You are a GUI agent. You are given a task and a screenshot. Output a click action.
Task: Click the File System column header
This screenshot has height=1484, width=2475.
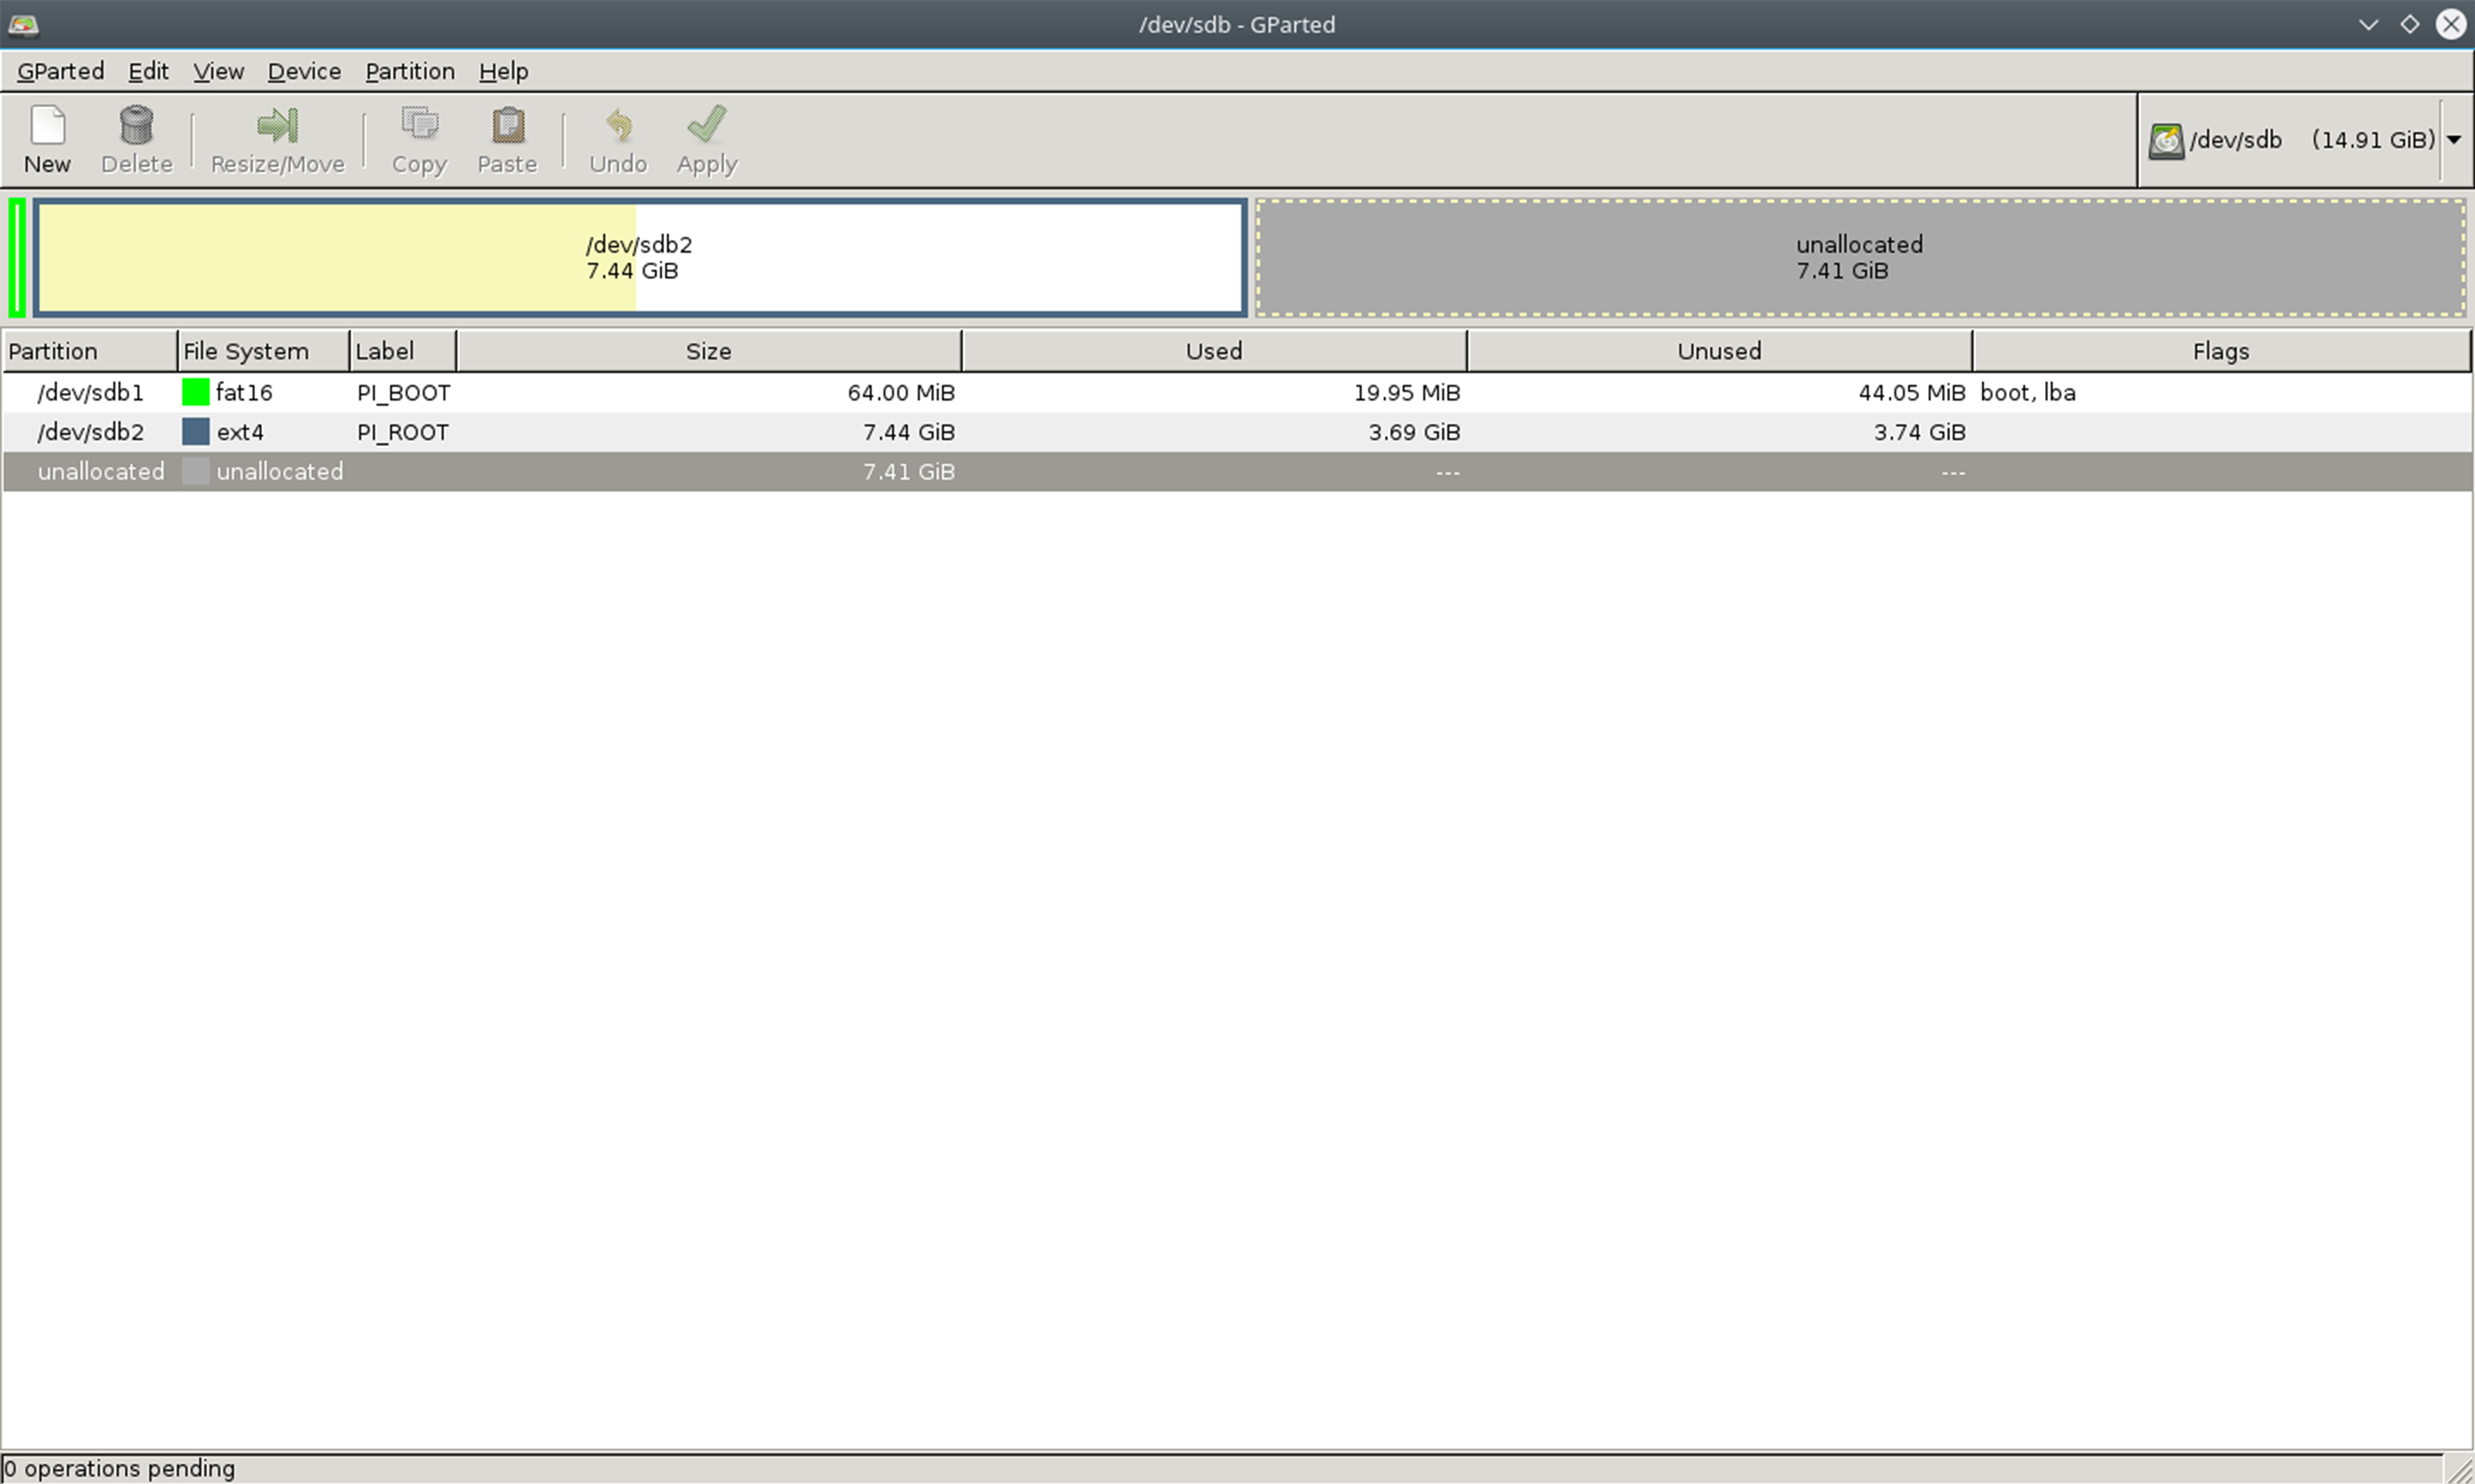(264, 351)
